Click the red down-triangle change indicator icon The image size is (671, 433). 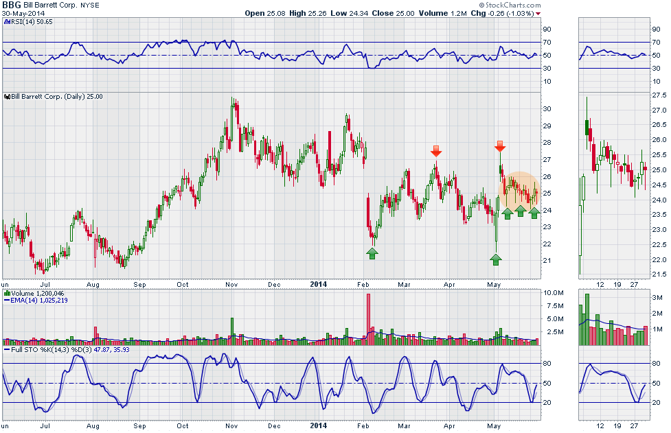[x=538, y=14]
